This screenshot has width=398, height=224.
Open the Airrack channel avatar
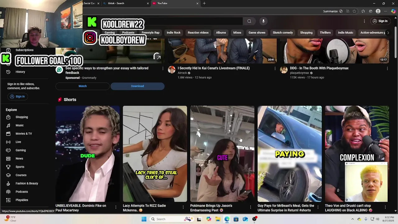point(172,70)
